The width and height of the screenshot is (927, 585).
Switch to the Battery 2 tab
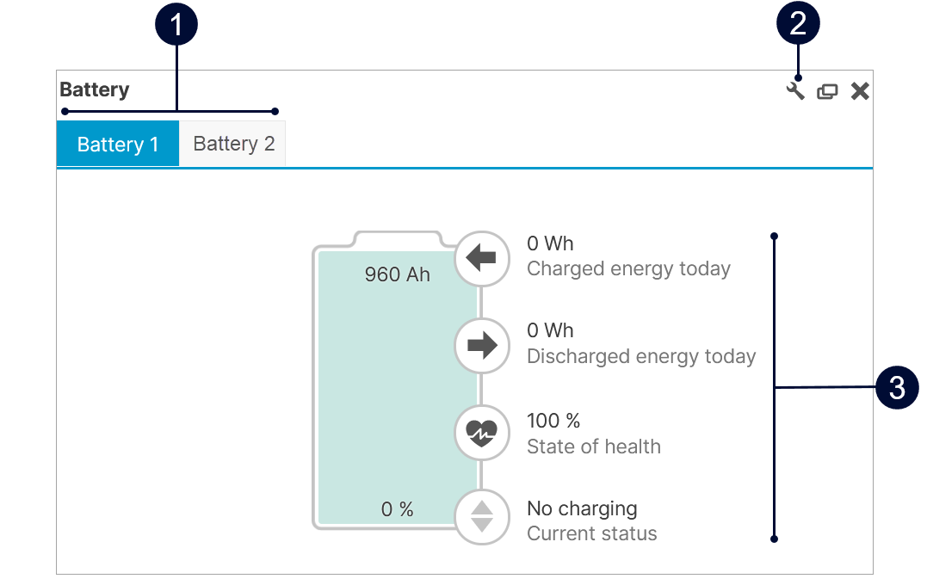coord(233,144)
